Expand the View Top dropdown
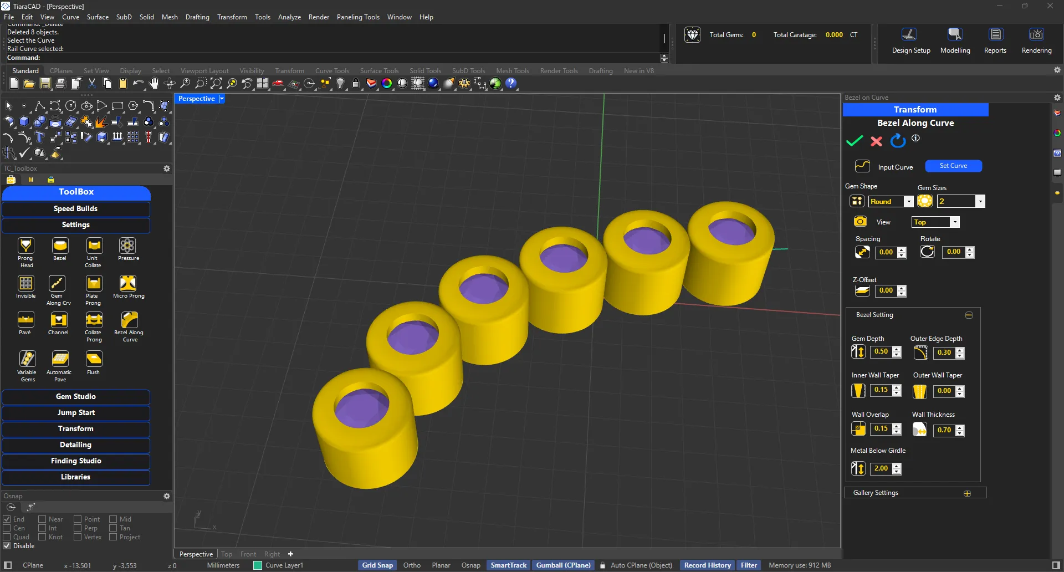 pyautogui.click(x=954, y=222)
